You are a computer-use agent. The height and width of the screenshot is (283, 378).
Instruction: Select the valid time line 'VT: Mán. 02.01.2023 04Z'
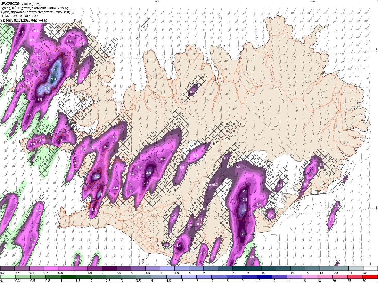18,20
